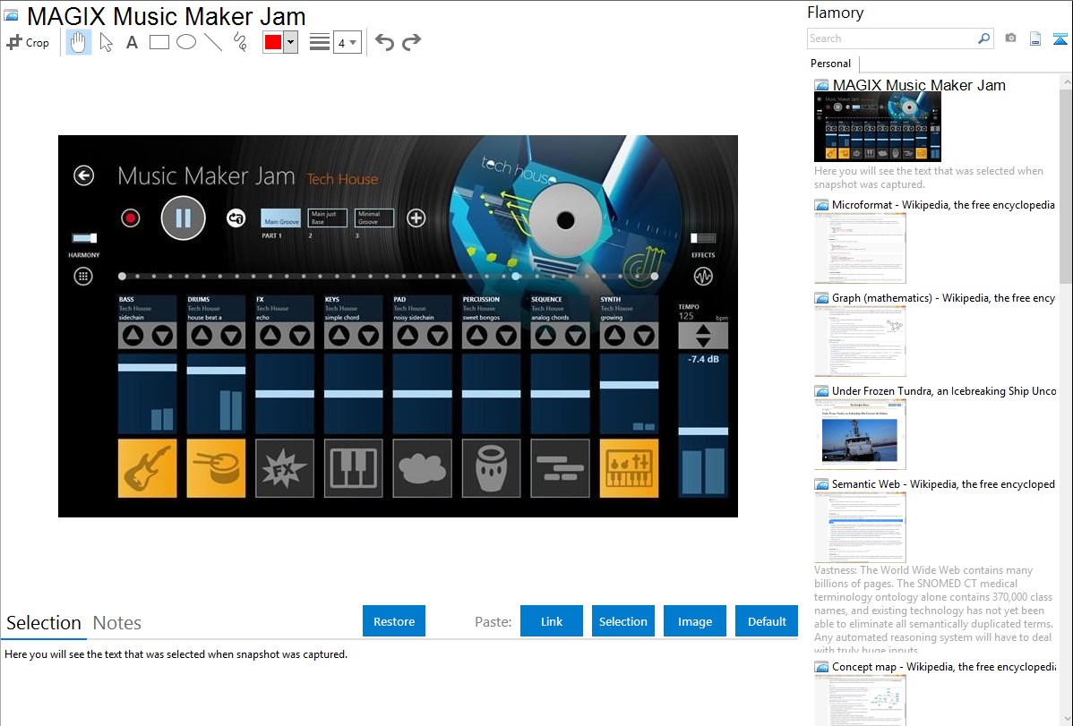Click the Crop tool
Viewport: 1073px width, 726px height.
point(28,42)
